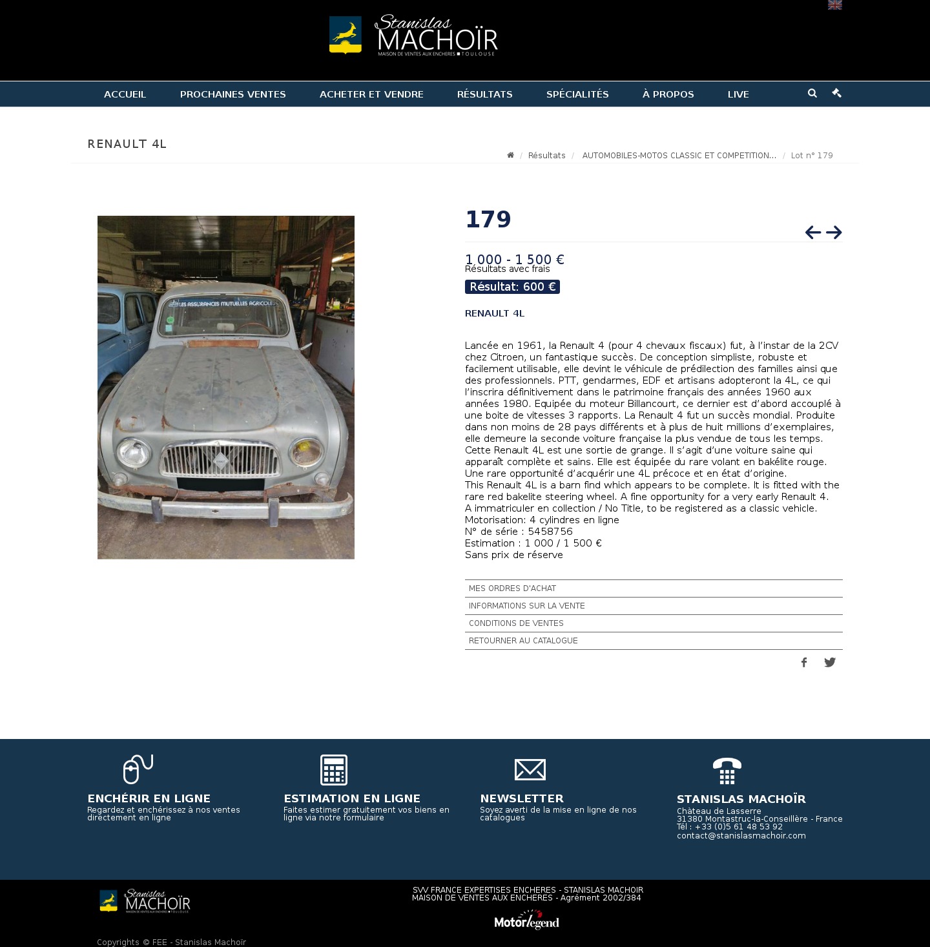Click the contact@stanislasmachoir.com email
This screenshot has height=947, width=930.
click(x=741, y=836)
